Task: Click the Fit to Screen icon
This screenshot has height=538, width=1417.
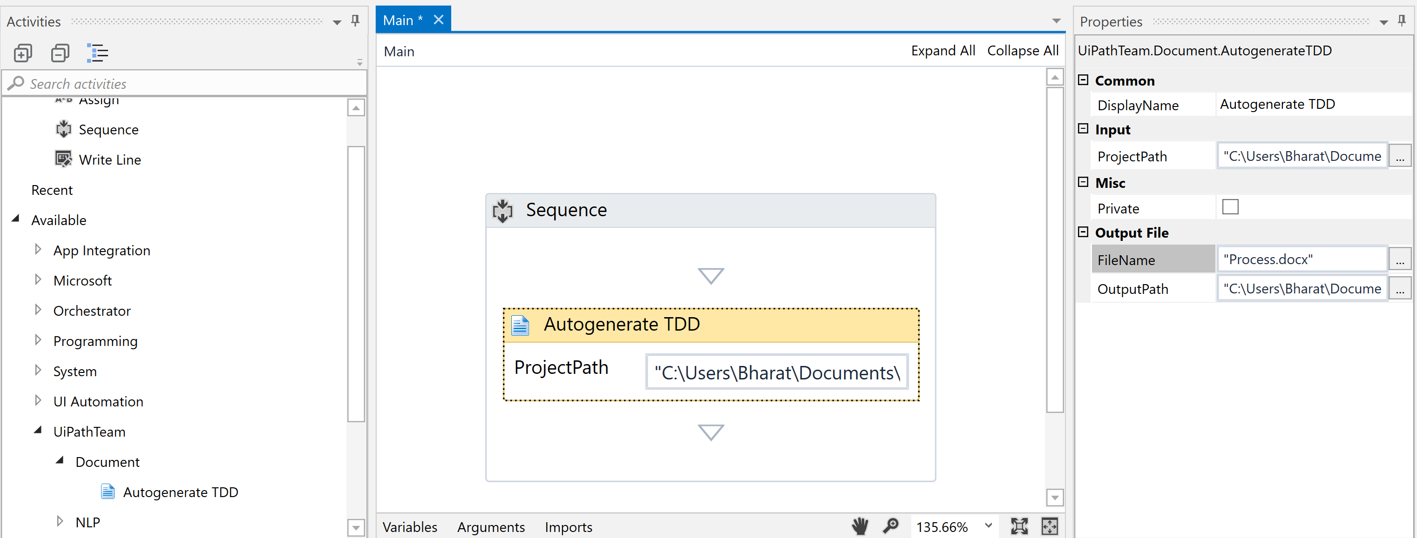Action: [x=1019, y=526]
